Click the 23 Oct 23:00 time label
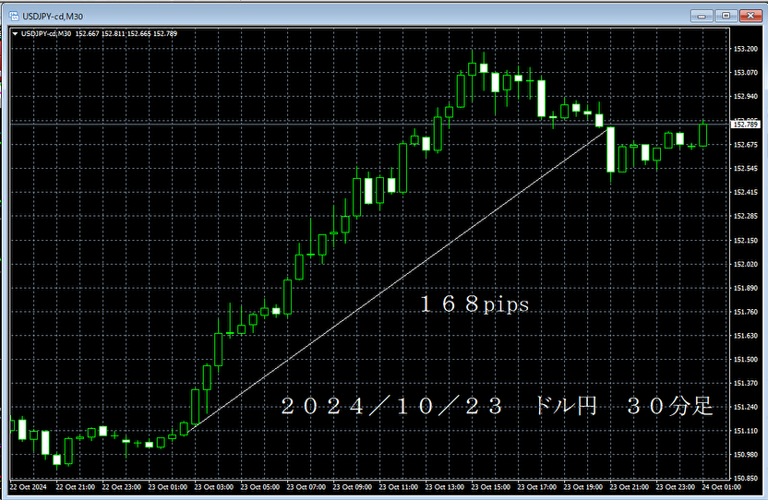 [676, 487]
